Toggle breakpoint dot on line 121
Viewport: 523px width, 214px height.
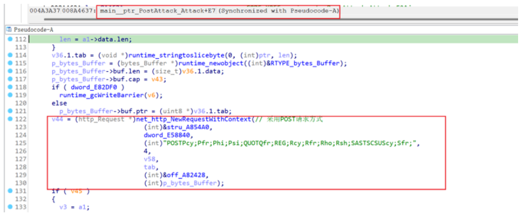(x=10, y=111)
